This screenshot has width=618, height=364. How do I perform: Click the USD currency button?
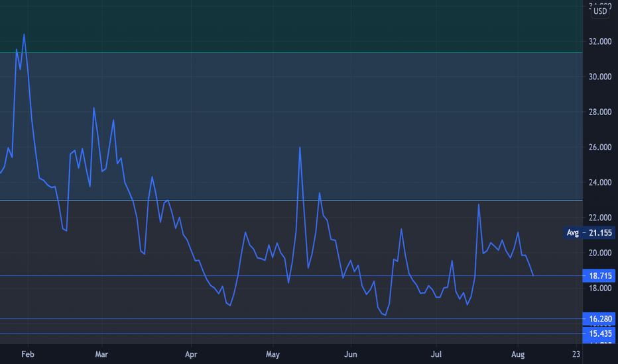[x=600, y=11]
